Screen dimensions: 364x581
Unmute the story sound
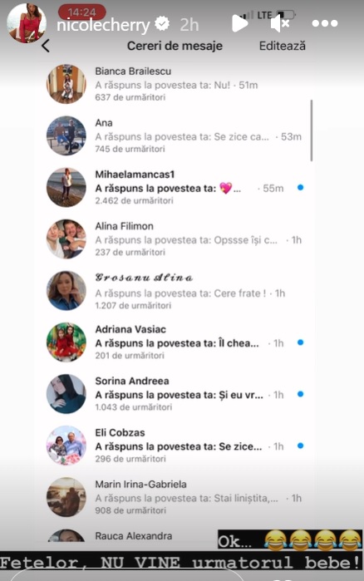tap(279, 24)
